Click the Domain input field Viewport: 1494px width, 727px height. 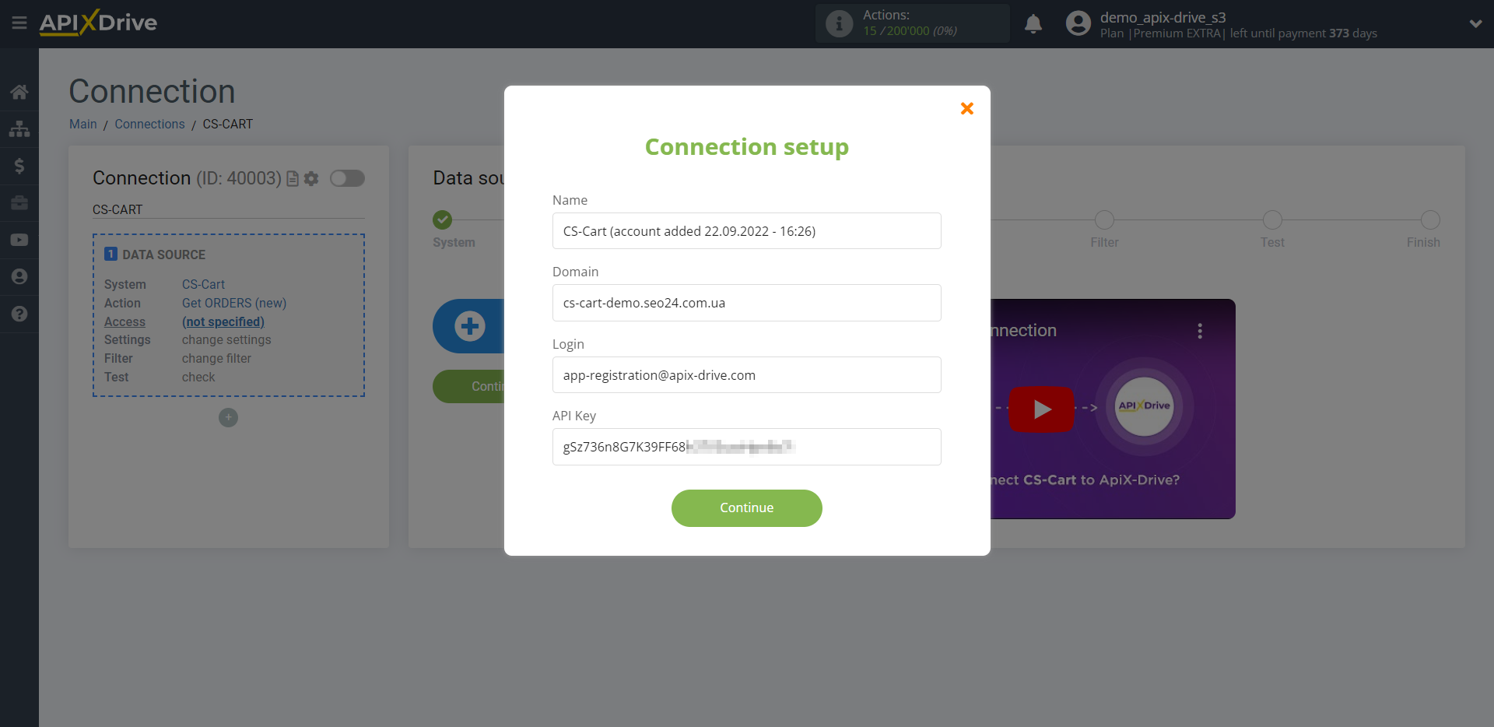tap(747, 303)
